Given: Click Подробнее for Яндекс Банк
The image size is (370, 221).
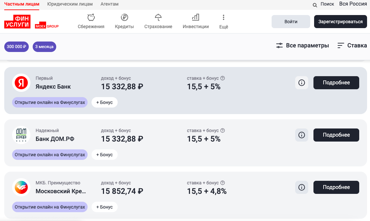Looking at the screenshot, I should point(336,83).
